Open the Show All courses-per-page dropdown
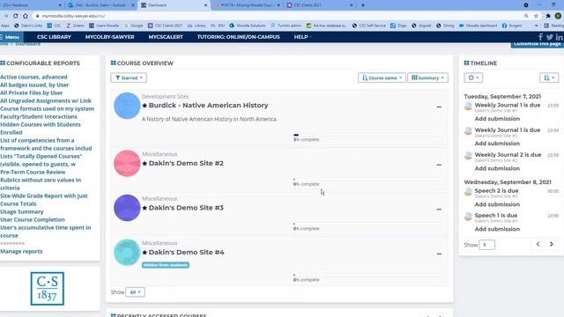 pyautogui.click(x=135, y=292)
